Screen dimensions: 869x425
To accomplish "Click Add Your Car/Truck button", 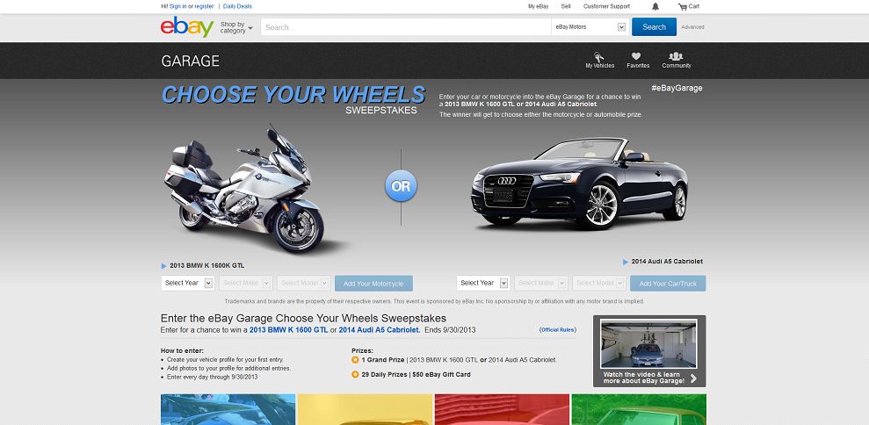I will 668,283.
